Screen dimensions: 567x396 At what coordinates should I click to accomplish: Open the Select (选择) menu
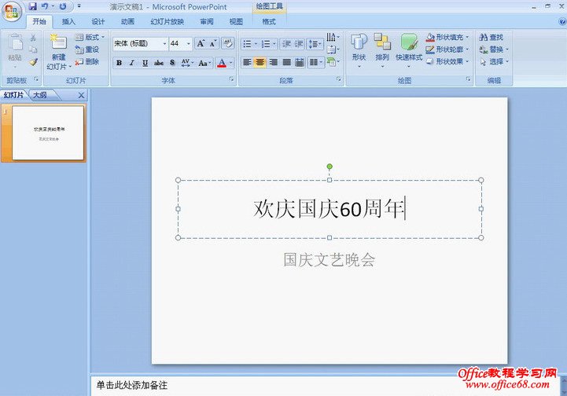[x=494, y=62]
